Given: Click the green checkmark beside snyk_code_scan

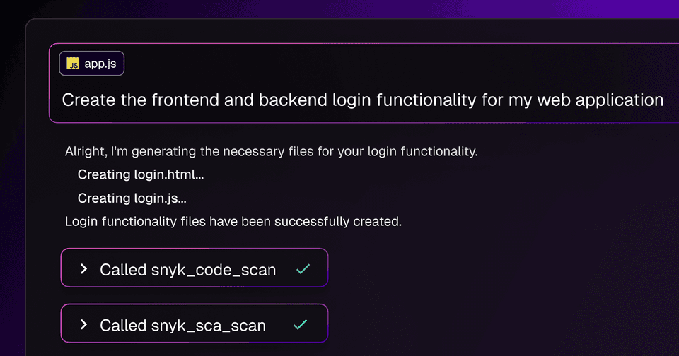Looking at the screenshot, I should click(303, 269).
